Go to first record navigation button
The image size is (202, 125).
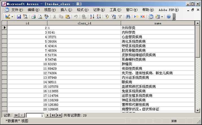coord(16,115)
